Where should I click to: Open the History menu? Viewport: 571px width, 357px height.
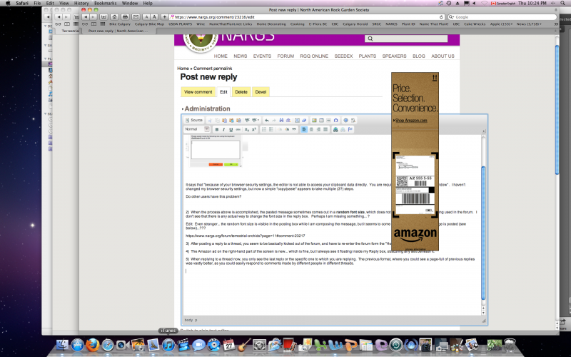(81, 3)
